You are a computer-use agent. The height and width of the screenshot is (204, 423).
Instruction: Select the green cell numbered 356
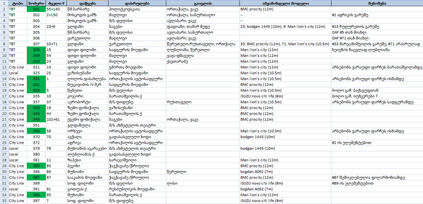36,131
